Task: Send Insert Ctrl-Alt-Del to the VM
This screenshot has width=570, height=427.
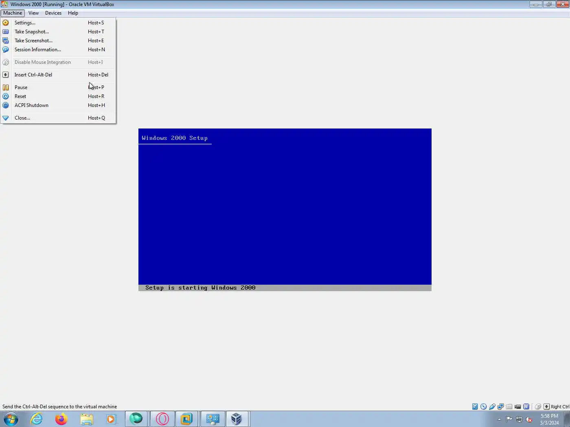Action: (58, 75)
